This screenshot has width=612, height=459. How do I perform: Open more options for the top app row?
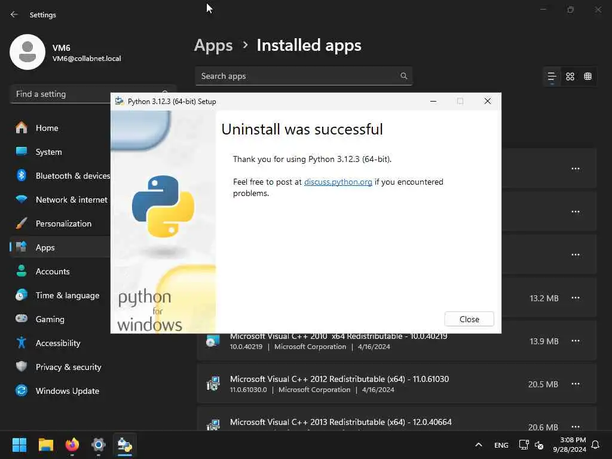[576, 169]
